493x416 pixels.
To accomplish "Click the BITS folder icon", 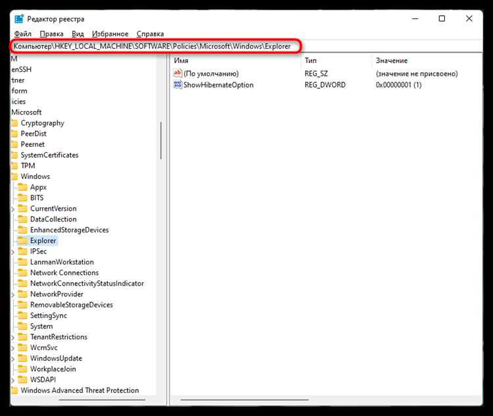I will coord(22,198).
